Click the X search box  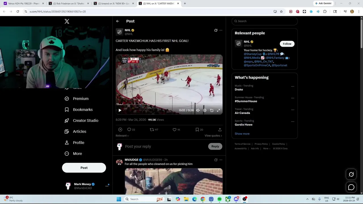point(265,21)
